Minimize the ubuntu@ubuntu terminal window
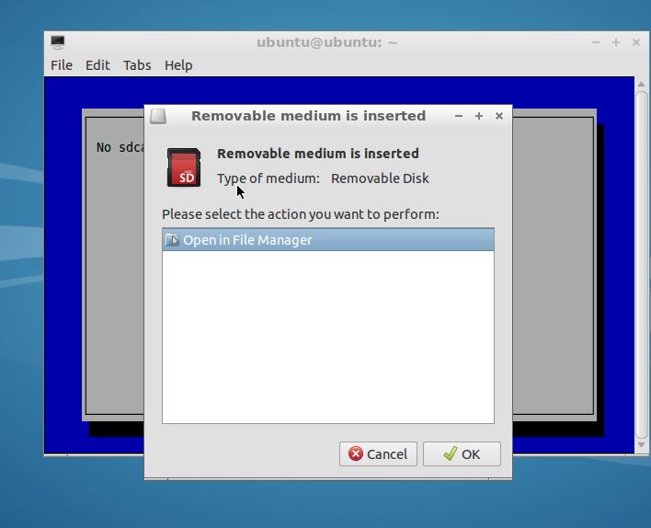Image resolution: width=651 pixels, height=528 pixels. coord(596,42)
